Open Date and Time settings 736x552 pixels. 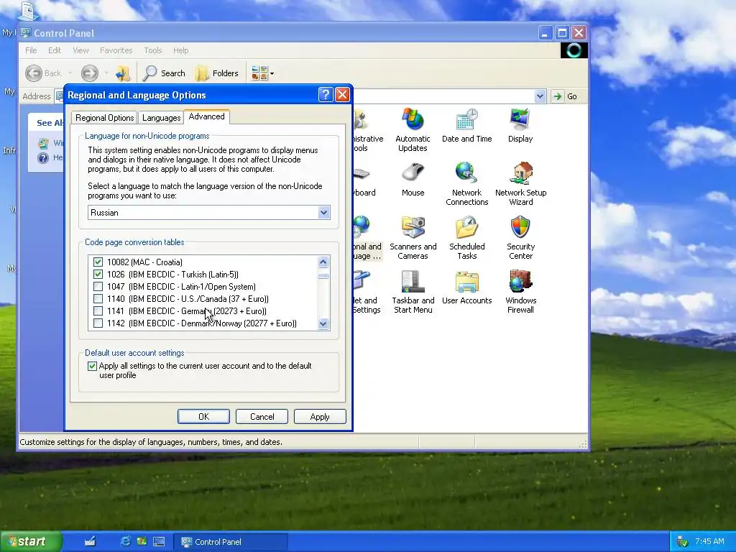466,126
